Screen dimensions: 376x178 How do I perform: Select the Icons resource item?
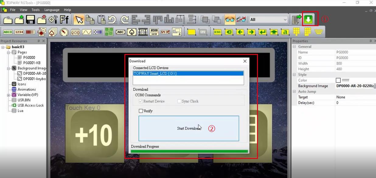(x=22, y=84)
